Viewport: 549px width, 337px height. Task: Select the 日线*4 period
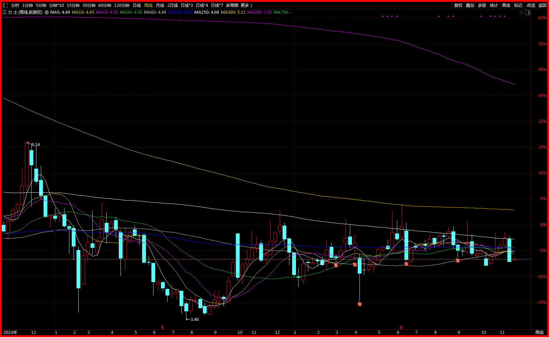pyautogui.click(x=202, y=5)
